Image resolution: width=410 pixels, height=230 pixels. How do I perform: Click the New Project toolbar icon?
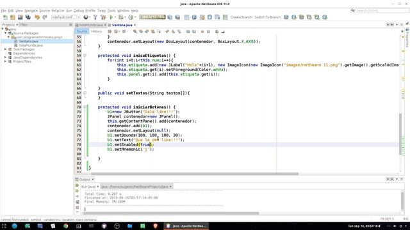[x=13, y=17]
